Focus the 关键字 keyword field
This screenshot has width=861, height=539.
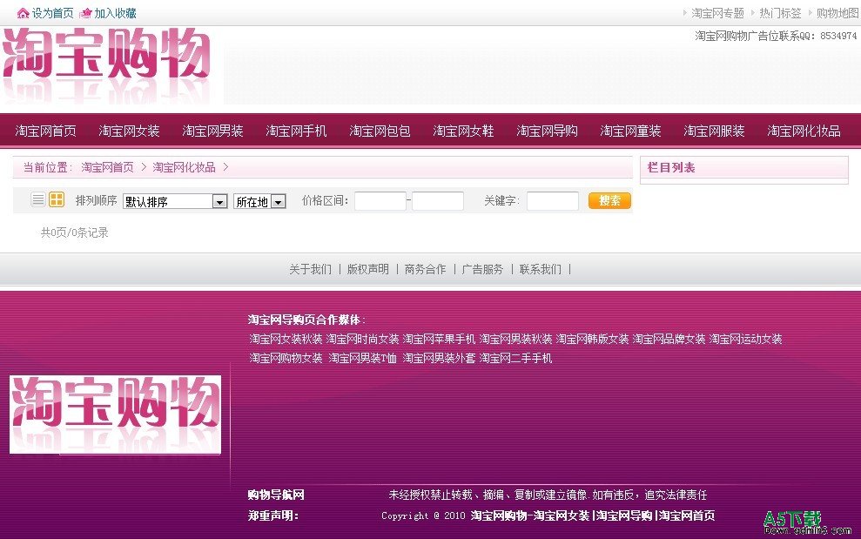click(x=553, y=200)
